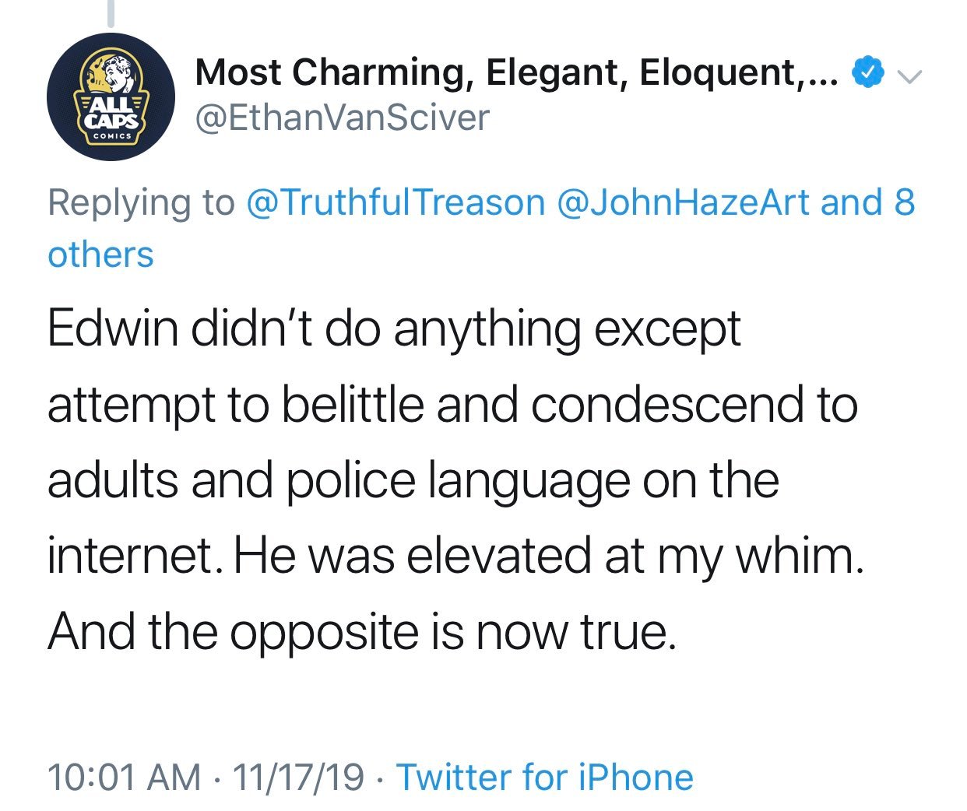This screenshot has width=967, height=811.
Task: Open the @TruthfulTreason mention
Action: [396, 203]
